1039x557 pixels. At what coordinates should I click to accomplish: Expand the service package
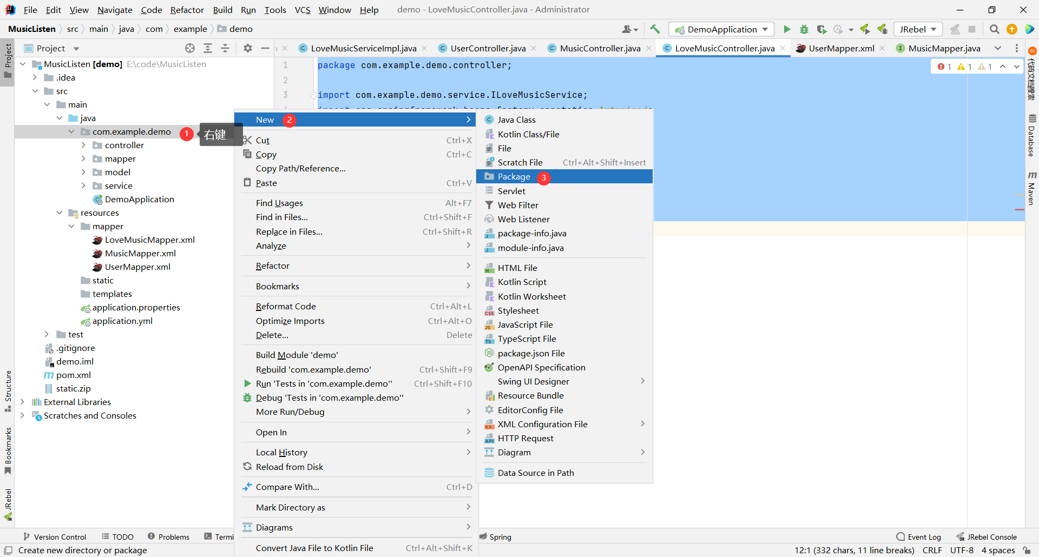coord(83,185)
